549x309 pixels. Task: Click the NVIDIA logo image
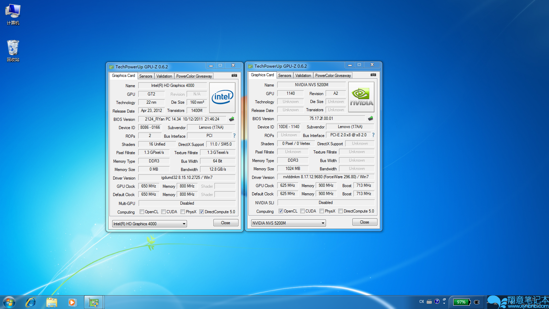tap(361, 97)
